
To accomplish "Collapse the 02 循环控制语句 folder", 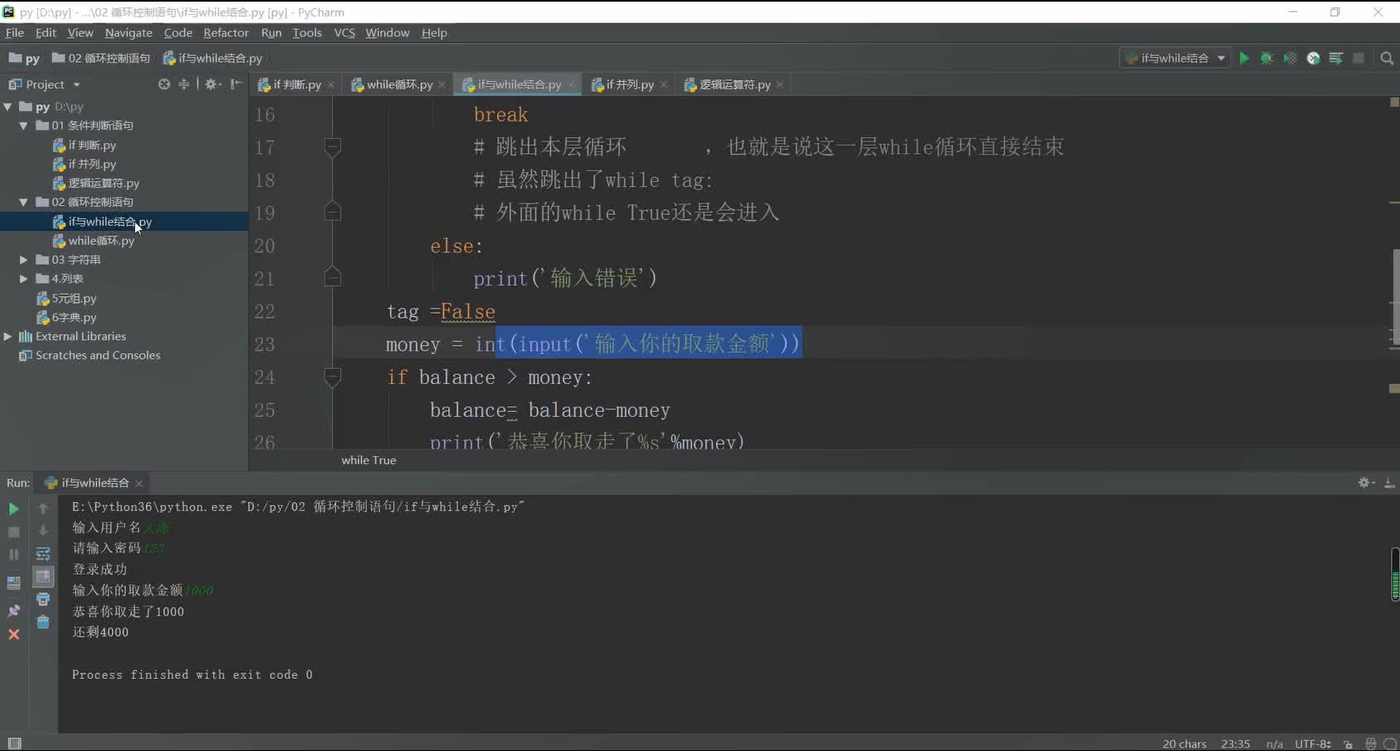I will (24, 202).
